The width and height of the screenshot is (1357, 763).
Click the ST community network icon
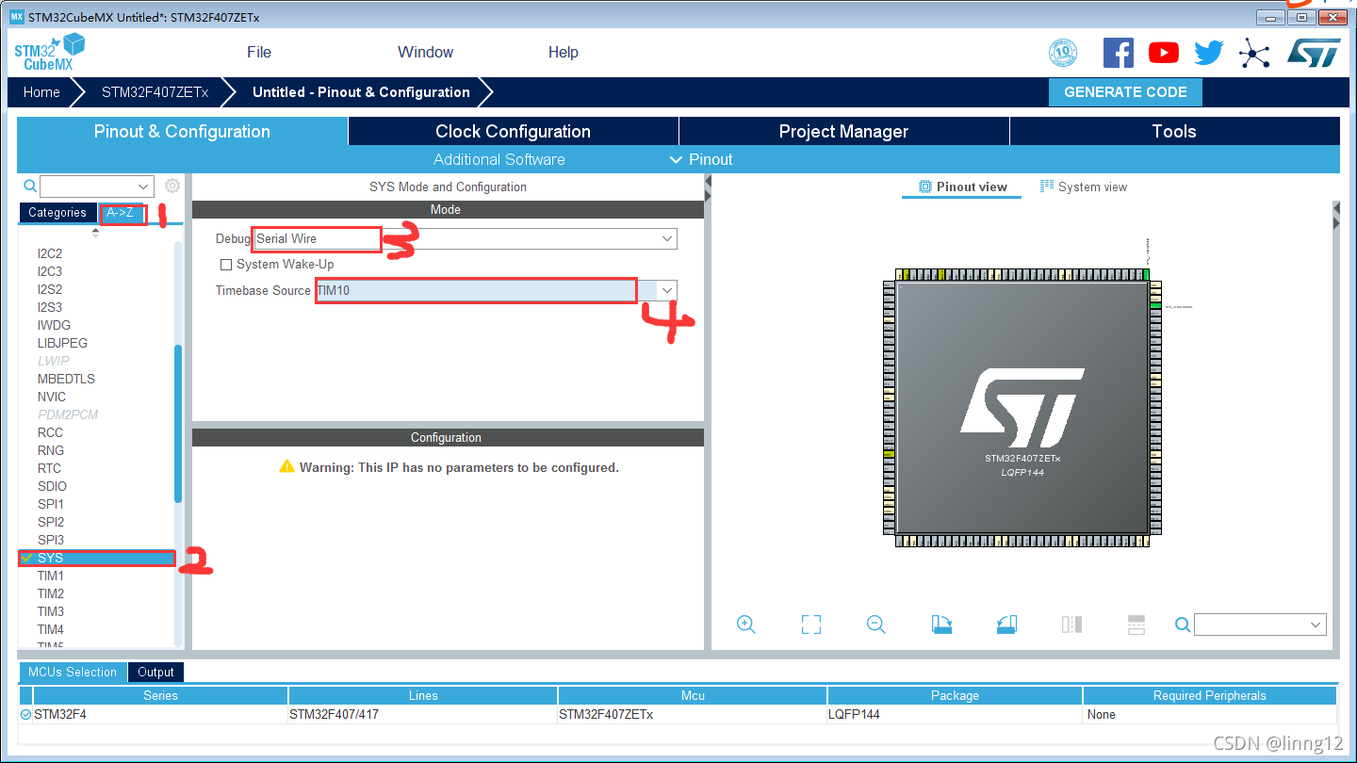1253,53
